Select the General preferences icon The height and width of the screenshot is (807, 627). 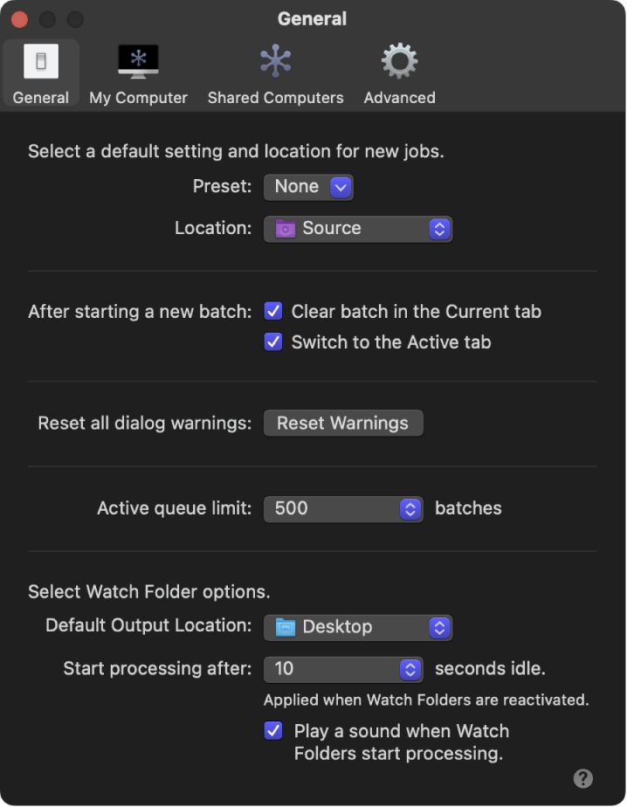tap(39, 61)
